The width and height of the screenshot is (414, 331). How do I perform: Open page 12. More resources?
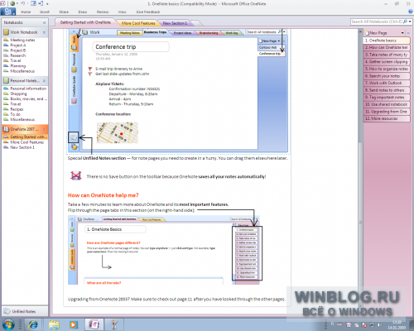pos(387,118)
